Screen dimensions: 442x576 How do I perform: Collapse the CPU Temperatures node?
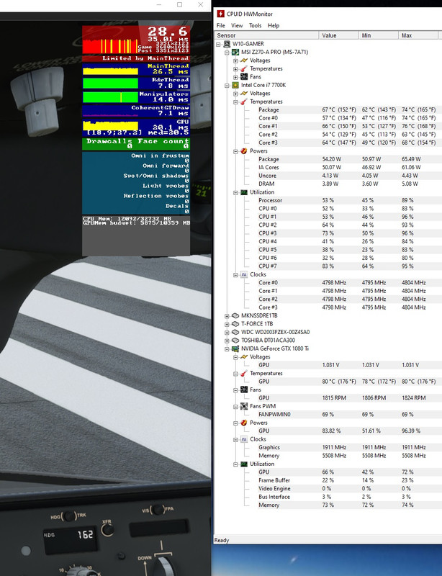click(235, 102)
